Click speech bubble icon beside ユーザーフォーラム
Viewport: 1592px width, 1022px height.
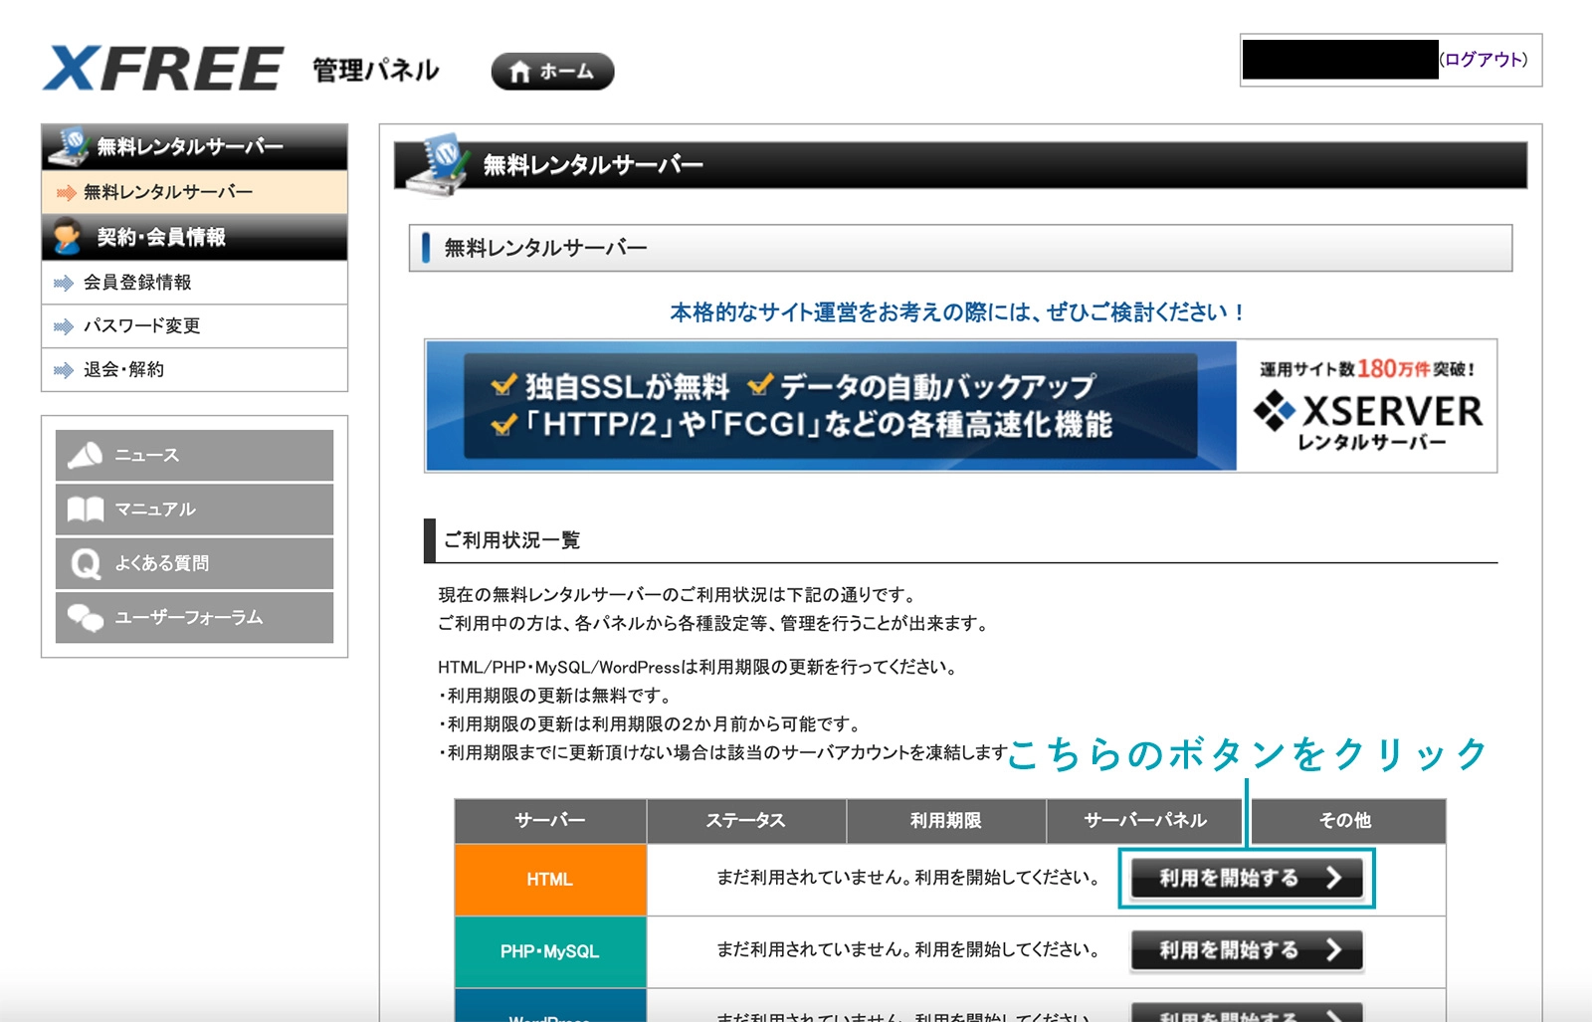[x=86, y=618]
